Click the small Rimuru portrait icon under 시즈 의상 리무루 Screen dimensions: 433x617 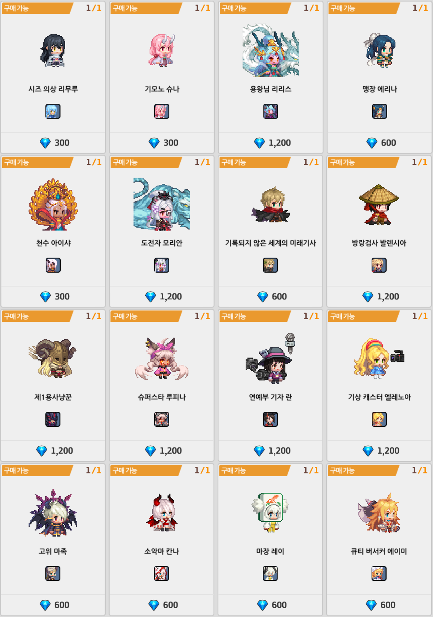click(x=53, y=111)
